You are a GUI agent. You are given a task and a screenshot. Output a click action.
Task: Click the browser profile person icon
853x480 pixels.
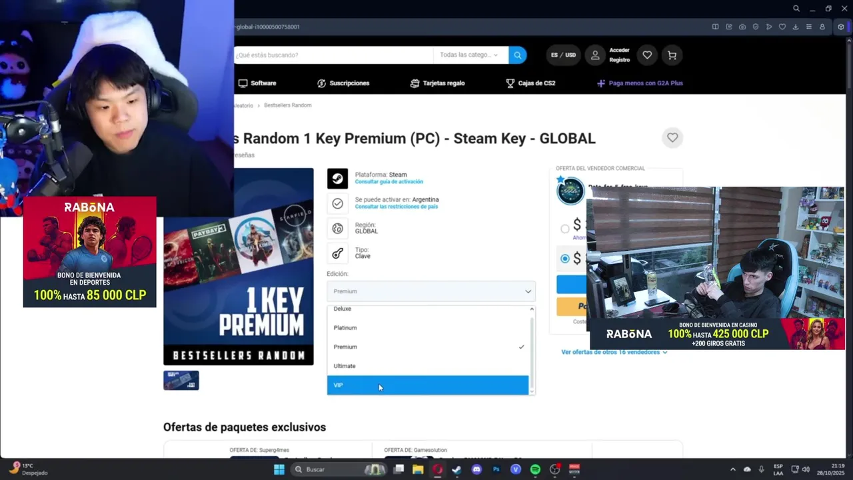point(822,27)
